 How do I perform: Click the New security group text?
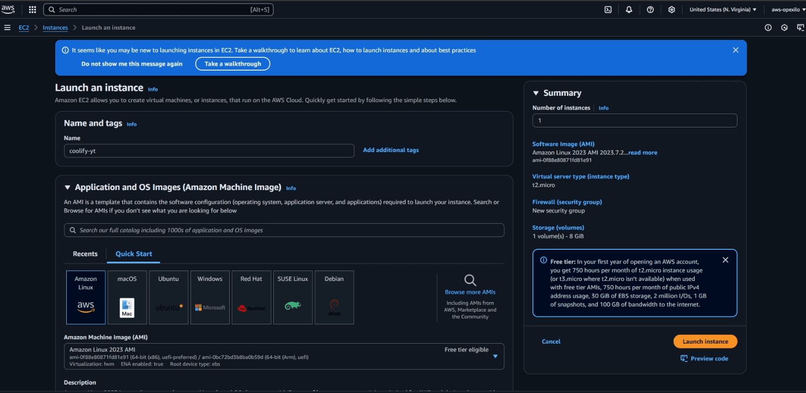click(x=558, y=211)
